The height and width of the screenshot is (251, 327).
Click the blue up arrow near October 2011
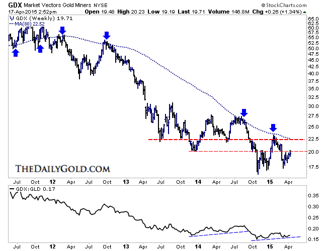(x=40, y=47)
